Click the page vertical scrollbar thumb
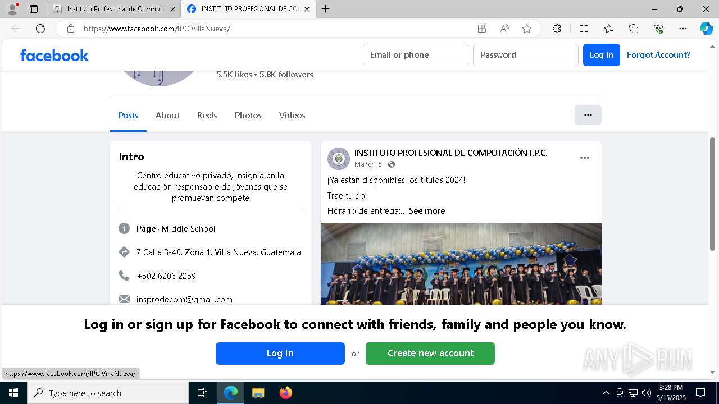 tap(713, 194)
